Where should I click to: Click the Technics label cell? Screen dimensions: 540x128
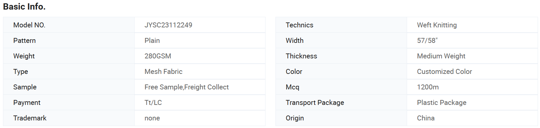341,25
